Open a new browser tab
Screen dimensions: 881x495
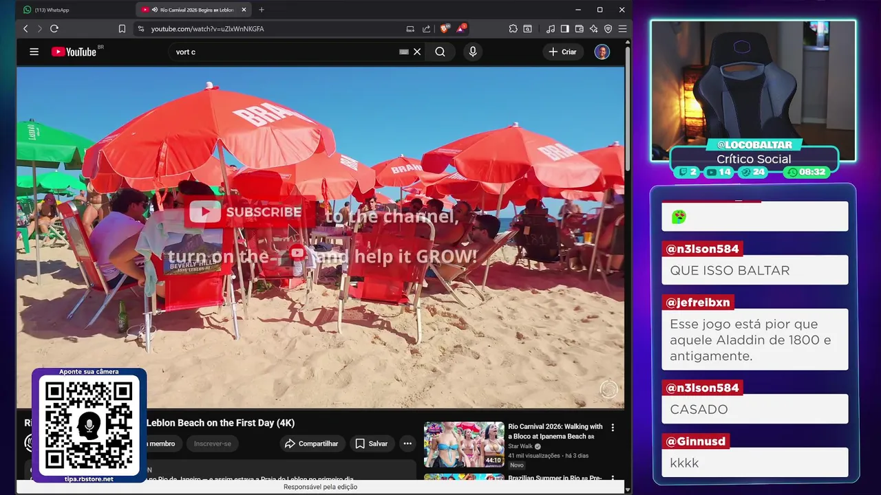262,10
